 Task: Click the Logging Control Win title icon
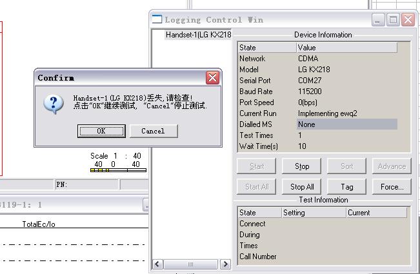pos(157,19)
